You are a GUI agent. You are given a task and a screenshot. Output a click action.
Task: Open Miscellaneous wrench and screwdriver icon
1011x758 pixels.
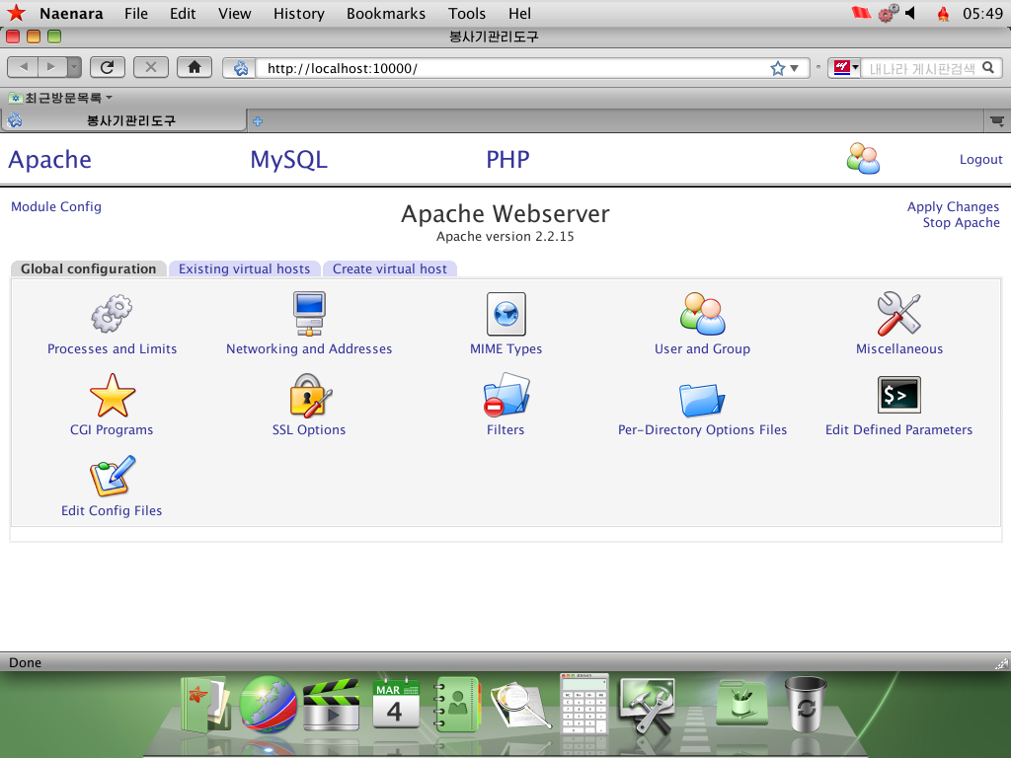tap(898, 314)
